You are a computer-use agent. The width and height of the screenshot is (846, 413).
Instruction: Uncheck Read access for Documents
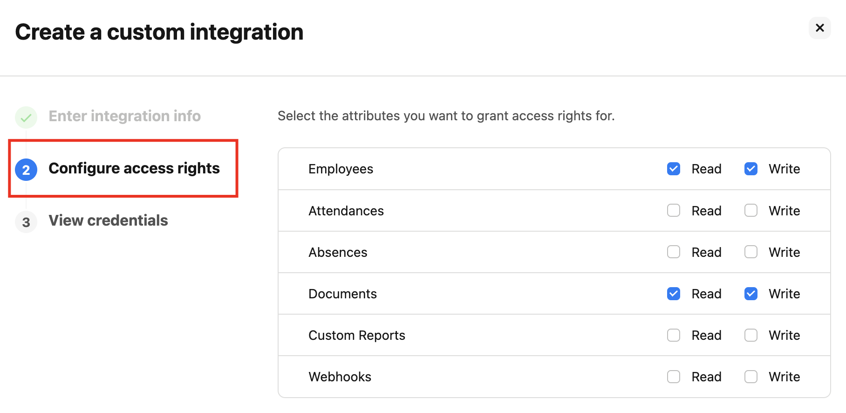[673, 294]
